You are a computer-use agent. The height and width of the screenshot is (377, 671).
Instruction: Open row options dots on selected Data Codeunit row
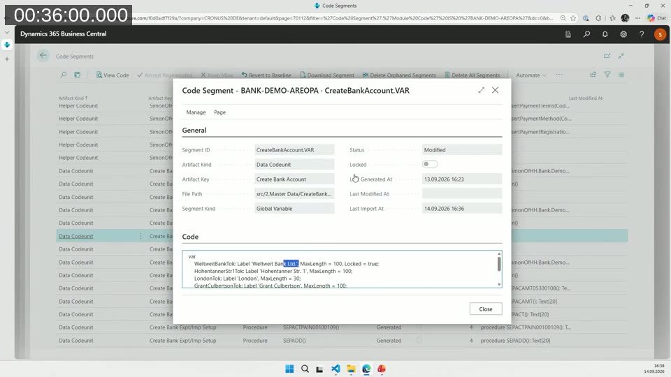pyautogui.click(x=140, y=236)
